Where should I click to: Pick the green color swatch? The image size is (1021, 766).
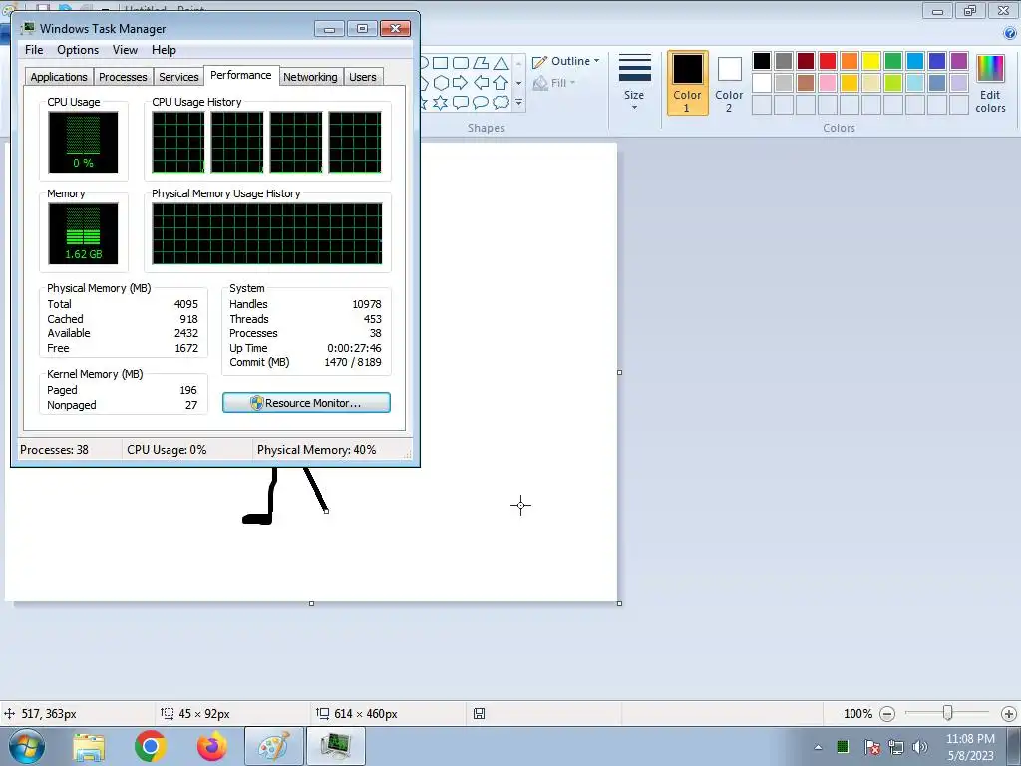tap(892, 61)
